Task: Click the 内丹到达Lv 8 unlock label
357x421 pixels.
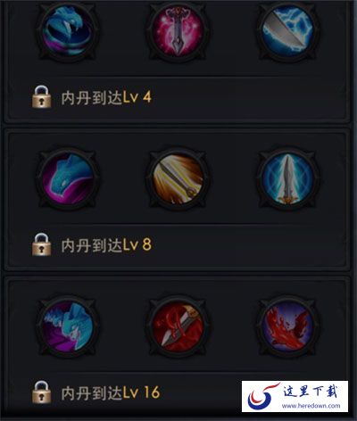Action: click(x=106, y=245)
